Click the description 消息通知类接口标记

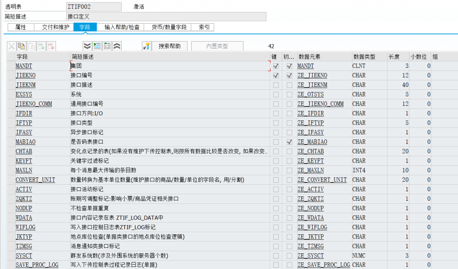point(95,246)
